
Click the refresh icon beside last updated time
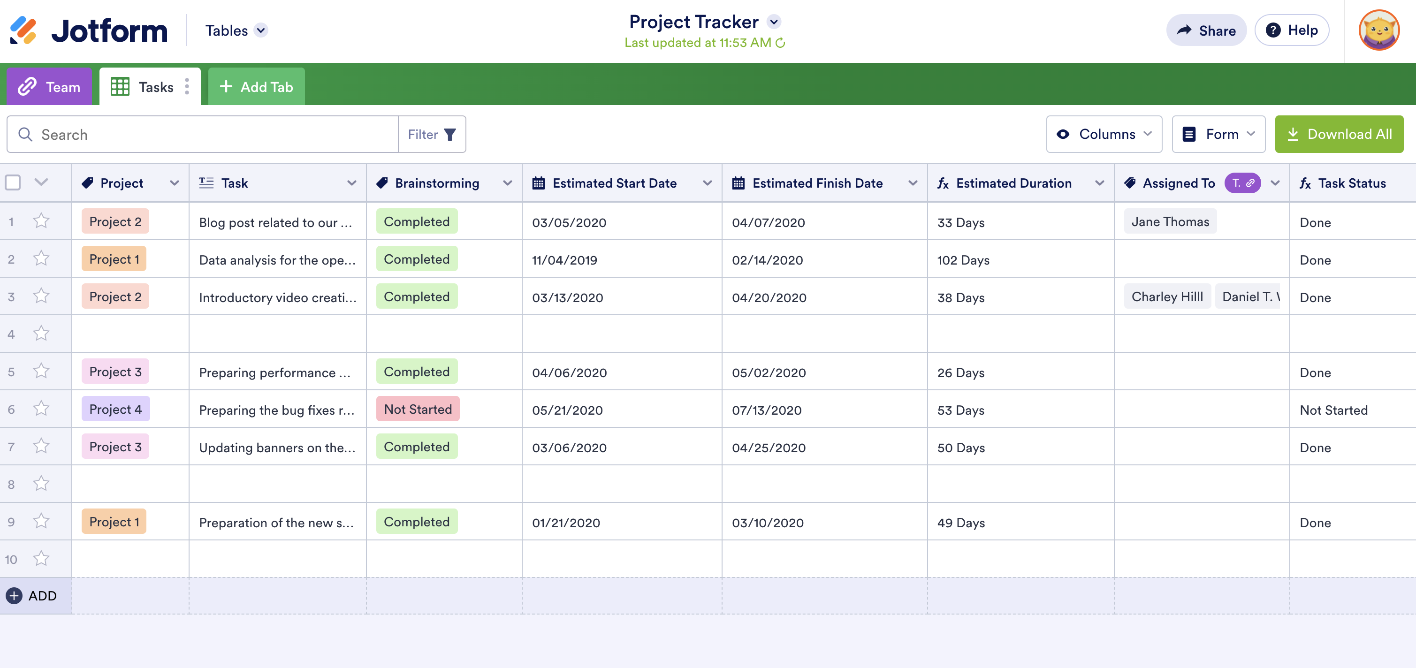pos(780,43)
